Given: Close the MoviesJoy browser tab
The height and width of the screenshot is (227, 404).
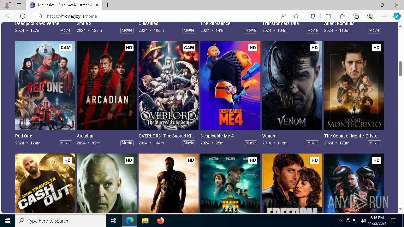Looking at the screenshot, I should [97, 5].
